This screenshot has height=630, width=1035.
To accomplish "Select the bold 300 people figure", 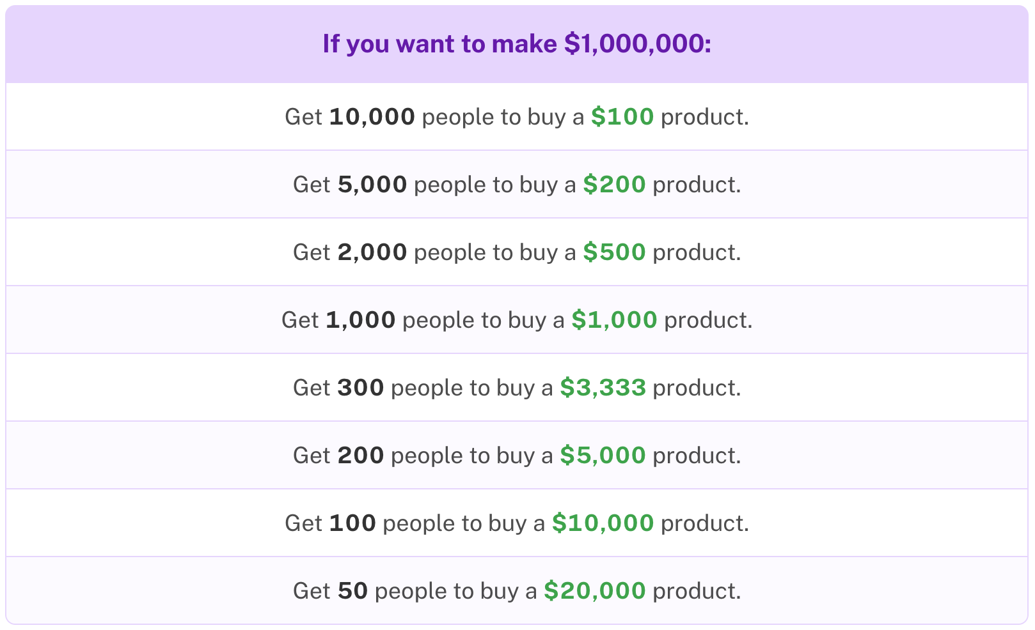I will [x=361, y=388].
